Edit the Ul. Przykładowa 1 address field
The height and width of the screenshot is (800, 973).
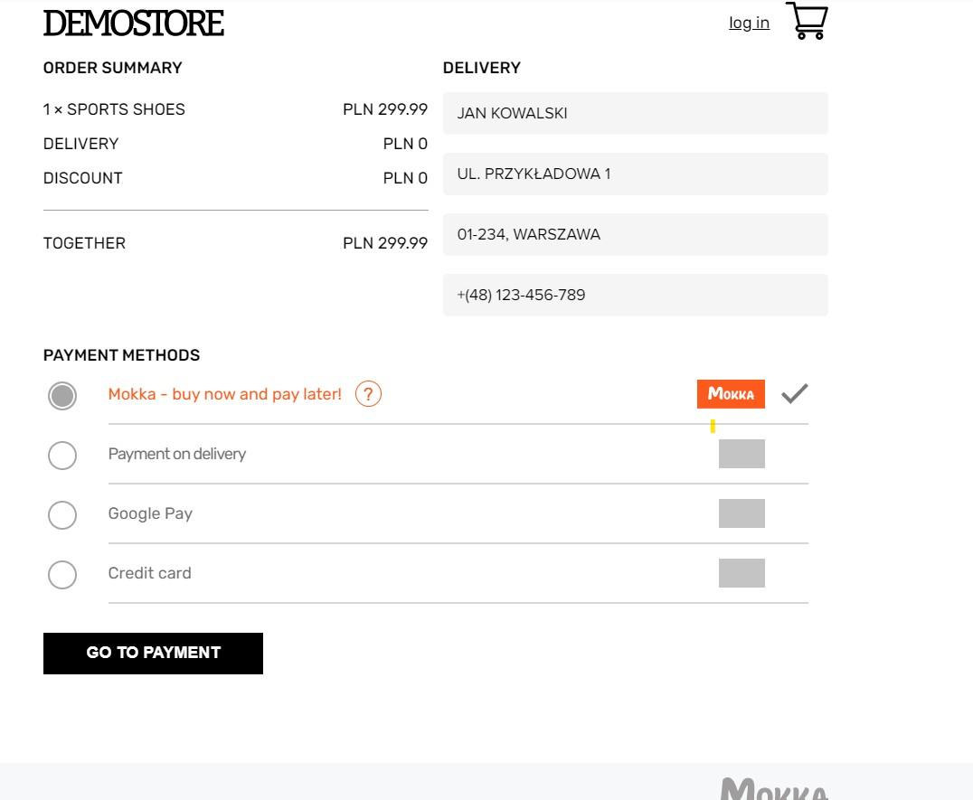[x=635, y=174]
